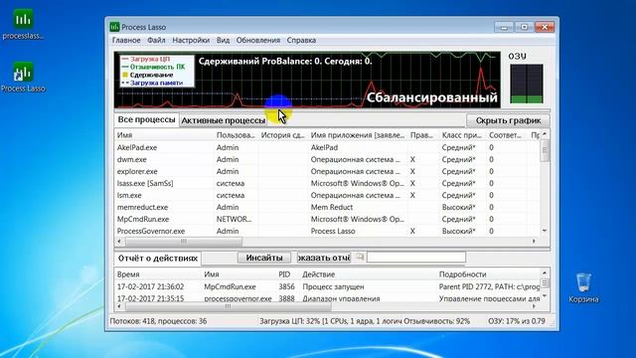Sort by the Имя приложения column header
The image size is (636, 358).
(x=358, y=135)
